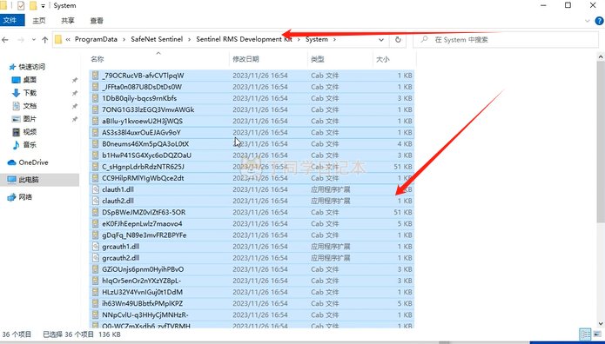Click the properties checkmark icon in title bar

pos(21,5)
